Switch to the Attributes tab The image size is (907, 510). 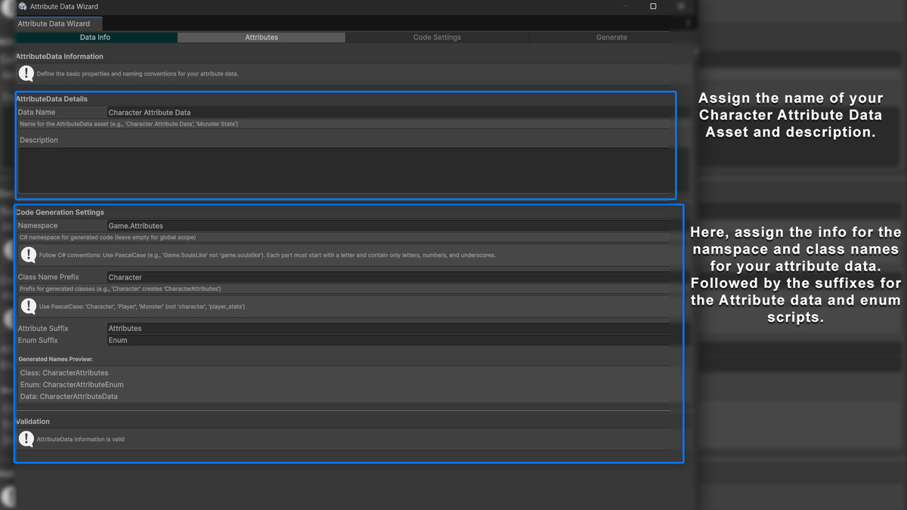click(x=261, y=36)
